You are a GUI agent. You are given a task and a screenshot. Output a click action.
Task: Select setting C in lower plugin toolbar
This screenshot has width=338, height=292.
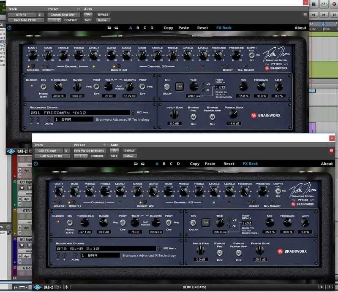[x=171, y=164]
